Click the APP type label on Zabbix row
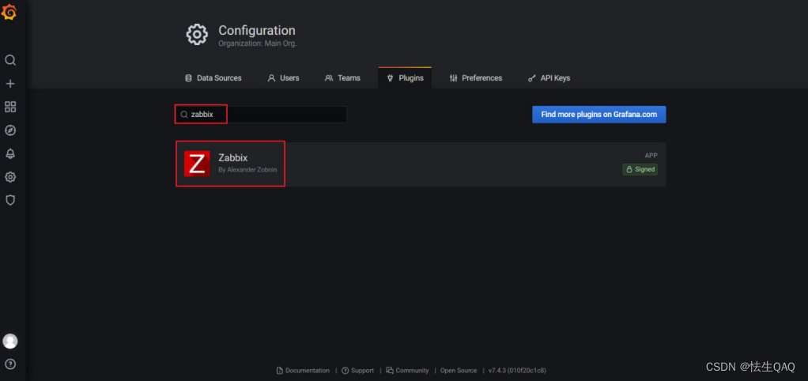 pos(651,156)
